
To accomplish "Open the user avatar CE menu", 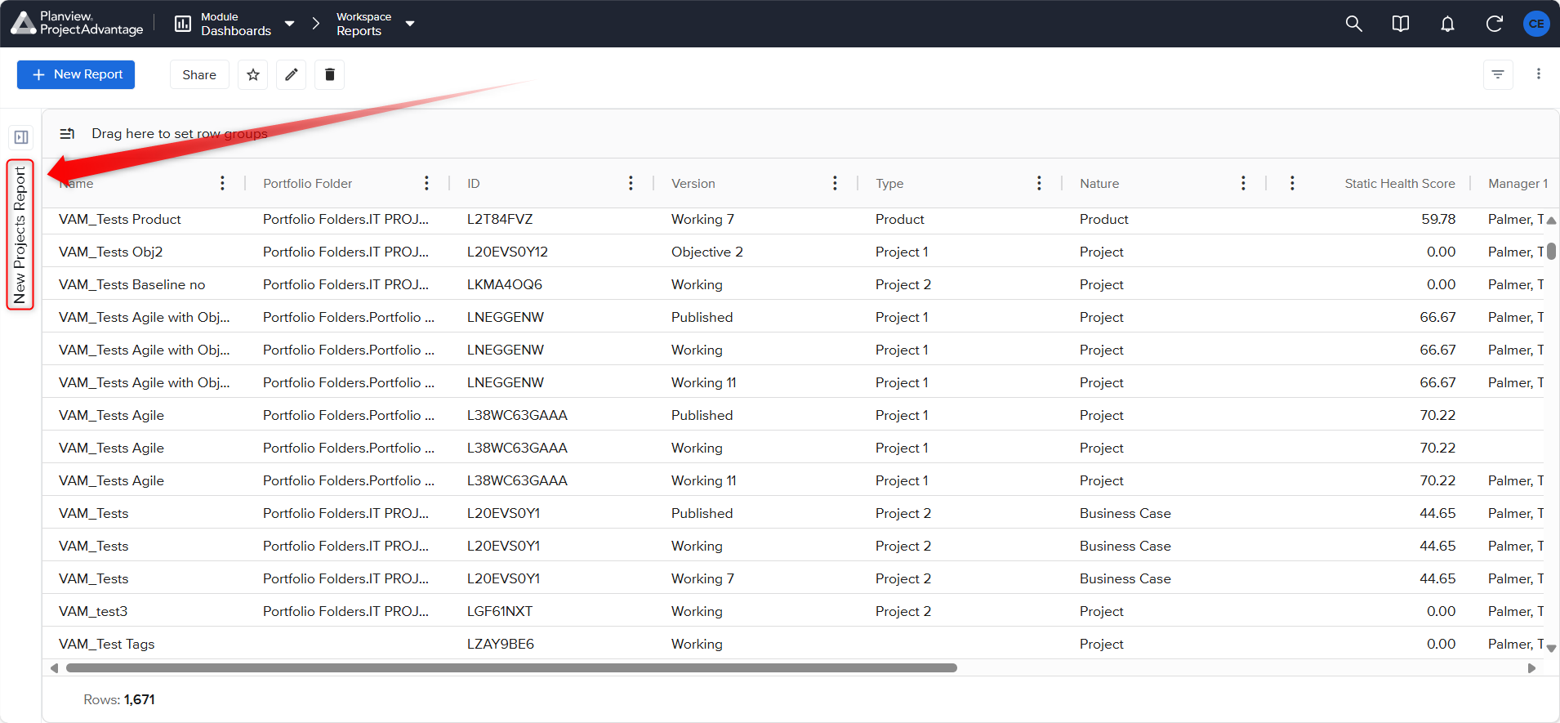I will click(x=1536, y=24).
